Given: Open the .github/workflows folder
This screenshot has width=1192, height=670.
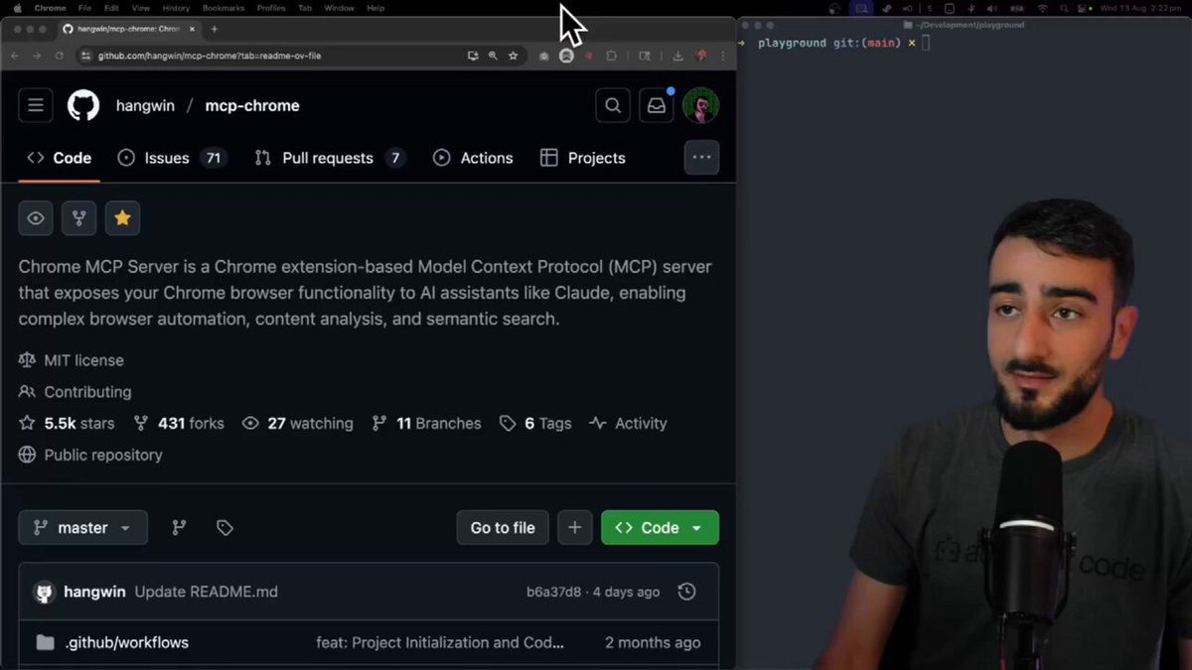Looking at the screenshot, I should 127,642.
